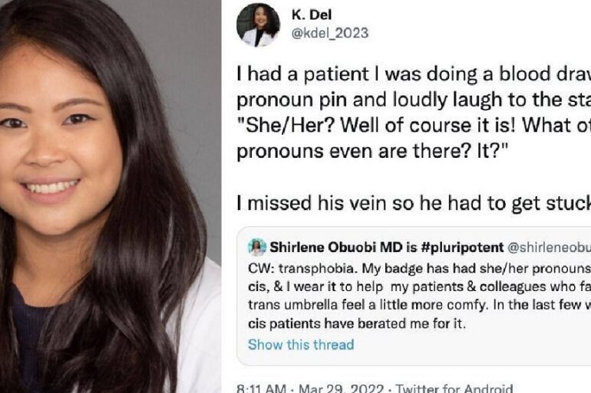Open Shirlene Obuobi's small avatar icon
This screenshot has height=393, width=591.
click(257, 247)
